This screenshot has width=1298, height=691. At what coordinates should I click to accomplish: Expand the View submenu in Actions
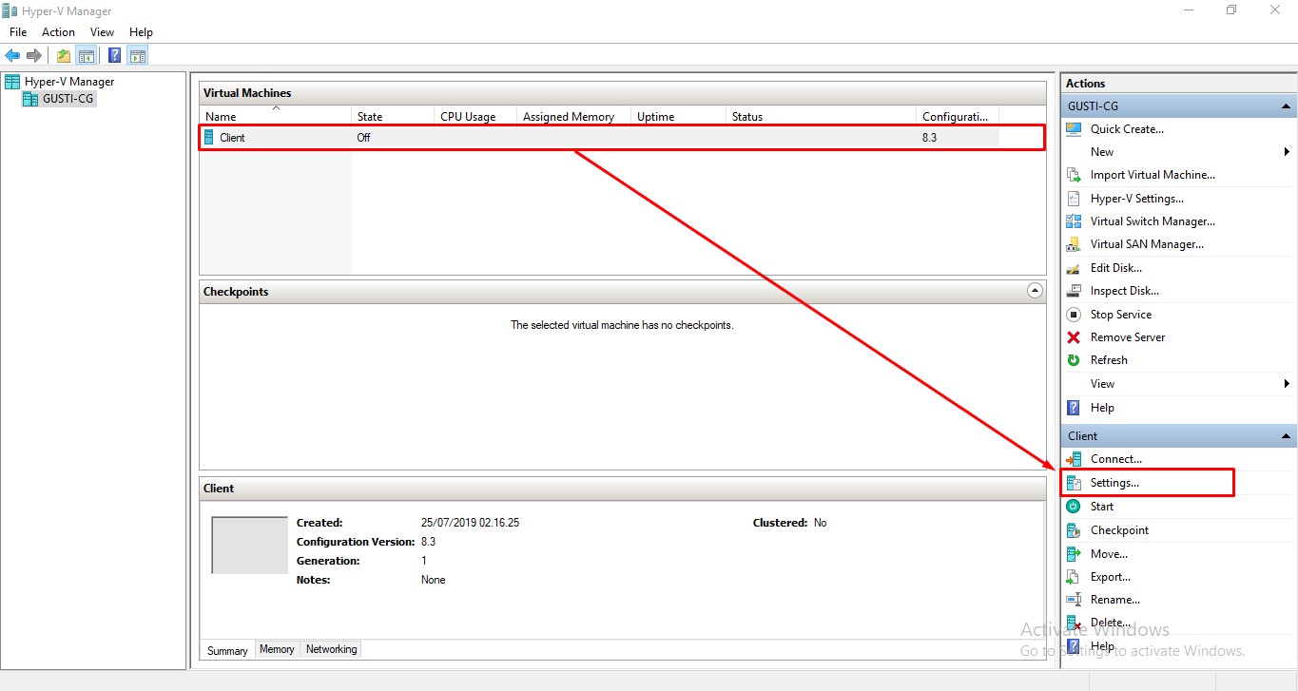[x=1287, y=384]
